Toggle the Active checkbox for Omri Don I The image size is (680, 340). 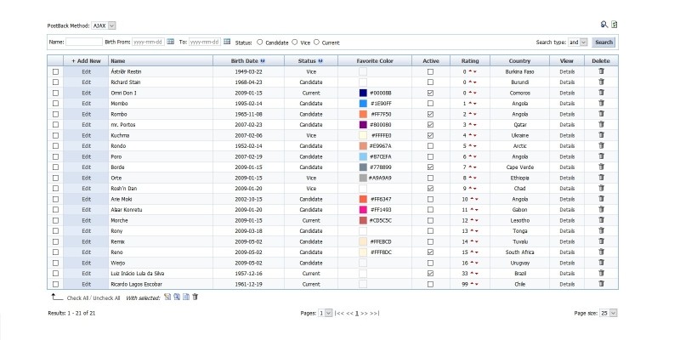coord(431,93)
